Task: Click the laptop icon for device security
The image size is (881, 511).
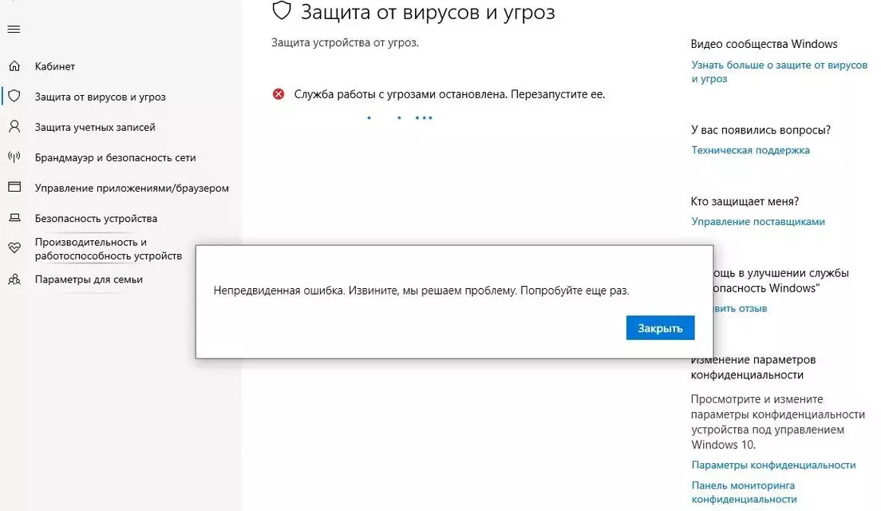Action: (x=14, y=217)
